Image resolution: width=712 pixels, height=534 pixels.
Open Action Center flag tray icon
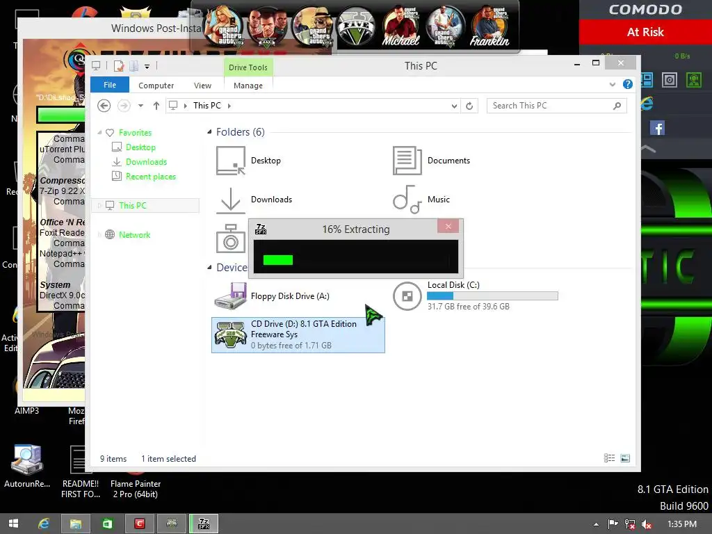click(x=613, y=524)
